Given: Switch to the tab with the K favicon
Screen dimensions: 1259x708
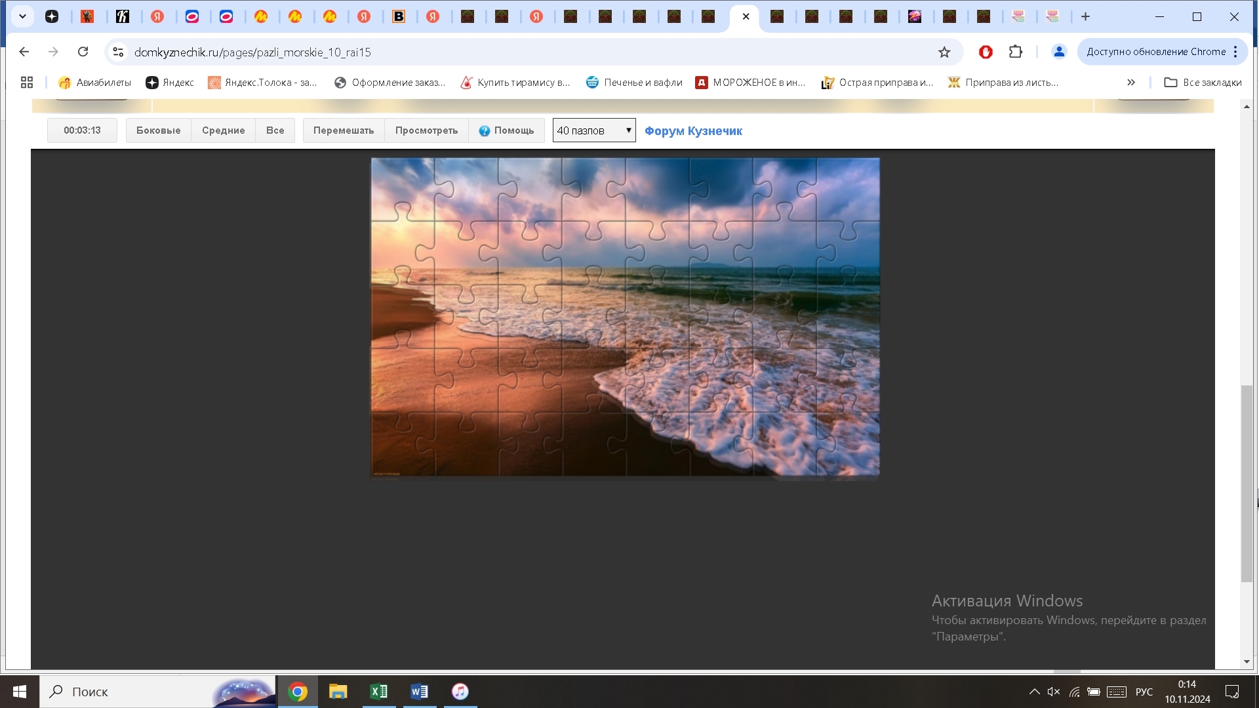Looking at the screenshot, I should pyautogui.click(x=123, y=16).
